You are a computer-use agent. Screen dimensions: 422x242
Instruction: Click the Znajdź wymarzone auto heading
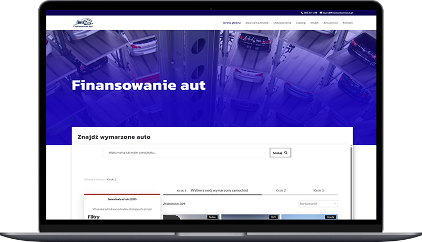pyautogui.click(x=114, y=137)
